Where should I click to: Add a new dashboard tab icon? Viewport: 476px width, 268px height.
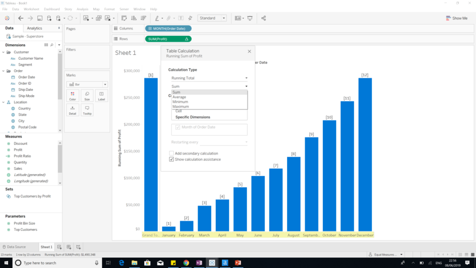pyautogui.click(x=69, y=247)
